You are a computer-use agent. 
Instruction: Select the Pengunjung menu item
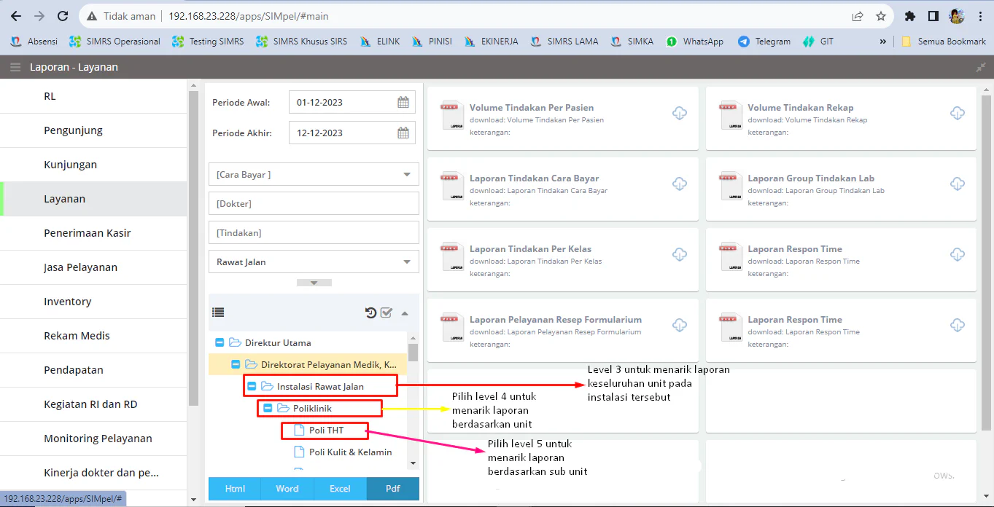click(93, 130)
